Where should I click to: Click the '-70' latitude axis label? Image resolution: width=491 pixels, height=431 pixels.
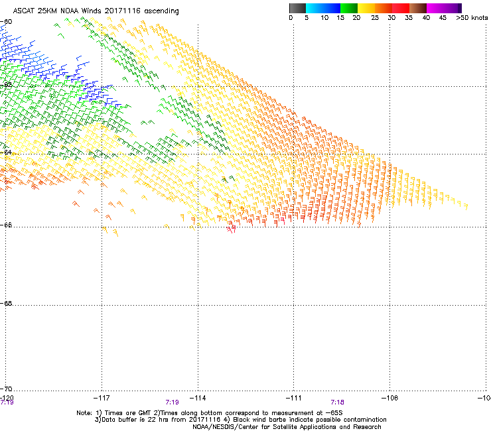coord(6,389)
